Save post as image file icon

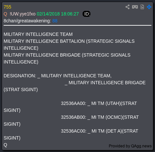pyautogui.click(x=142, y=7)
